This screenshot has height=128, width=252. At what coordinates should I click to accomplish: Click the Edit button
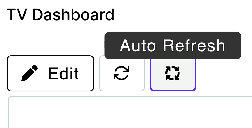[x=50, y=73]
